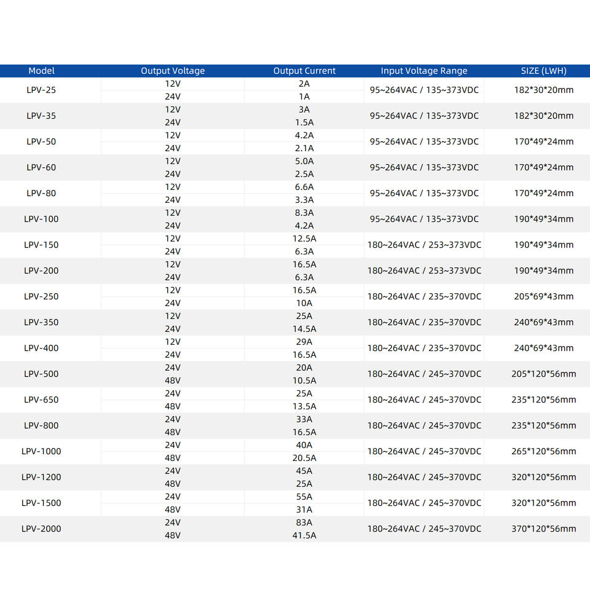
Task: Select the 265*120*56mm size cell
Action: click(x=544, y=451)
